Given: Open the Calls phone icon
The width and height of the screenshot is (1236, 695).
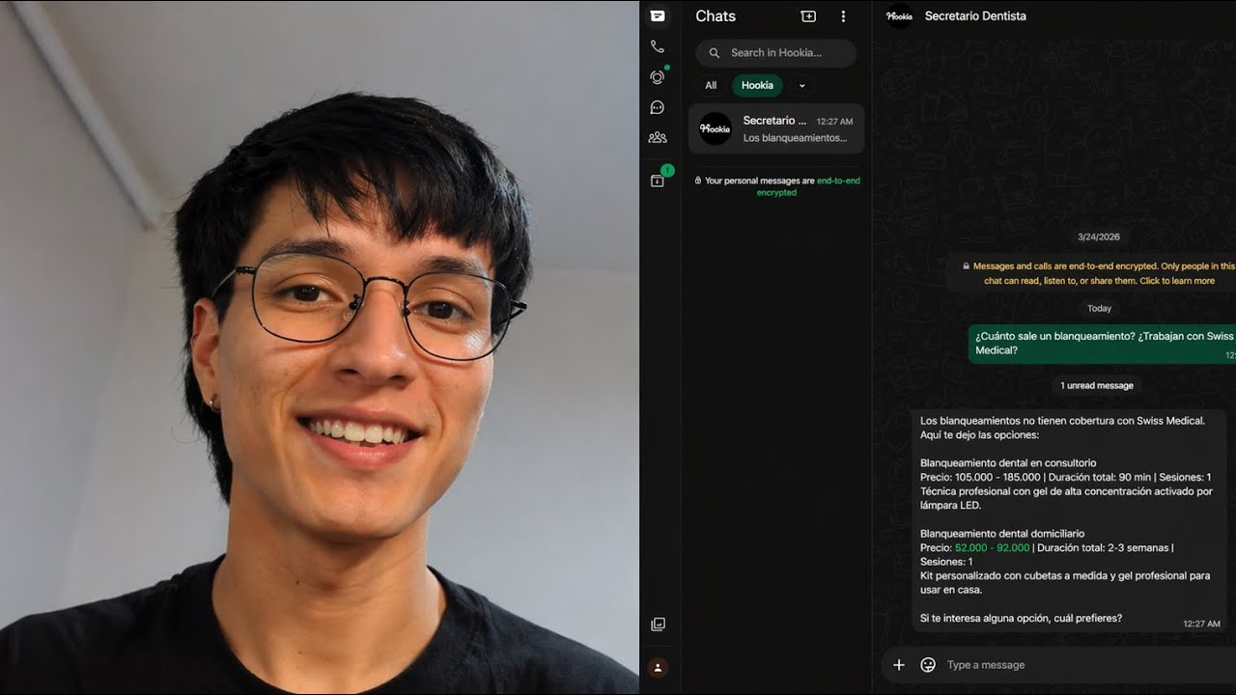Looking at the screenshot, I should pyautogui.click(x=658, y=46).
